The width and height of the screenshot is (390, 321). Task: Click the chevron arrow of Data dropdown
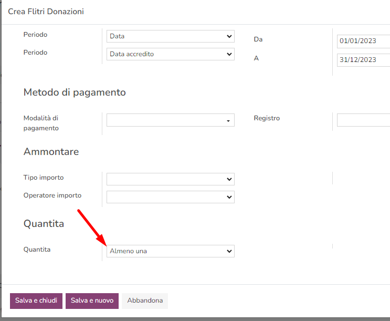coord(229,36)
